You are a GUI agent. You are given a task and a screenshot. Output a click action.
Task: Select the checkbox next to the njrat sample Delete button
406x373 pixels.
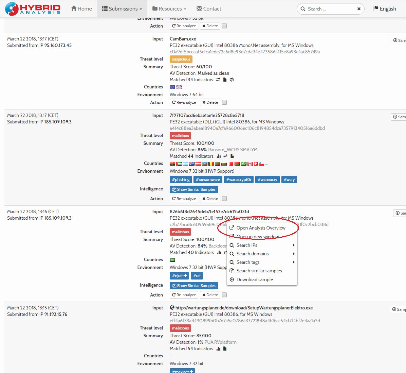pyautogui.click(x=224, y=295)
